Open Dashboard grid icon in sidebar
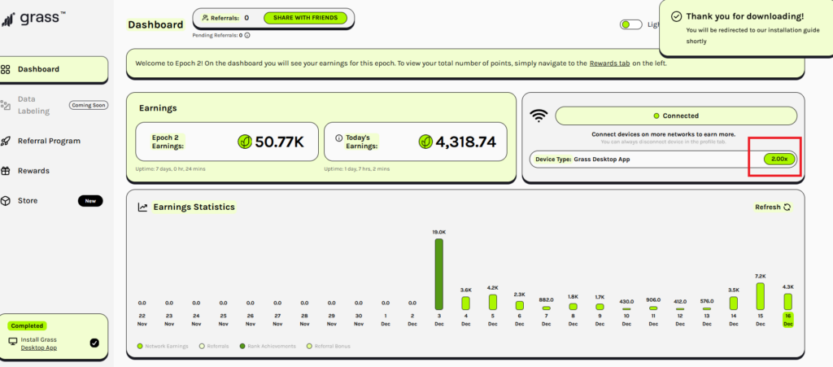Image resolution: width=833 pixels, height=367 pixels. tap(6, 70)
